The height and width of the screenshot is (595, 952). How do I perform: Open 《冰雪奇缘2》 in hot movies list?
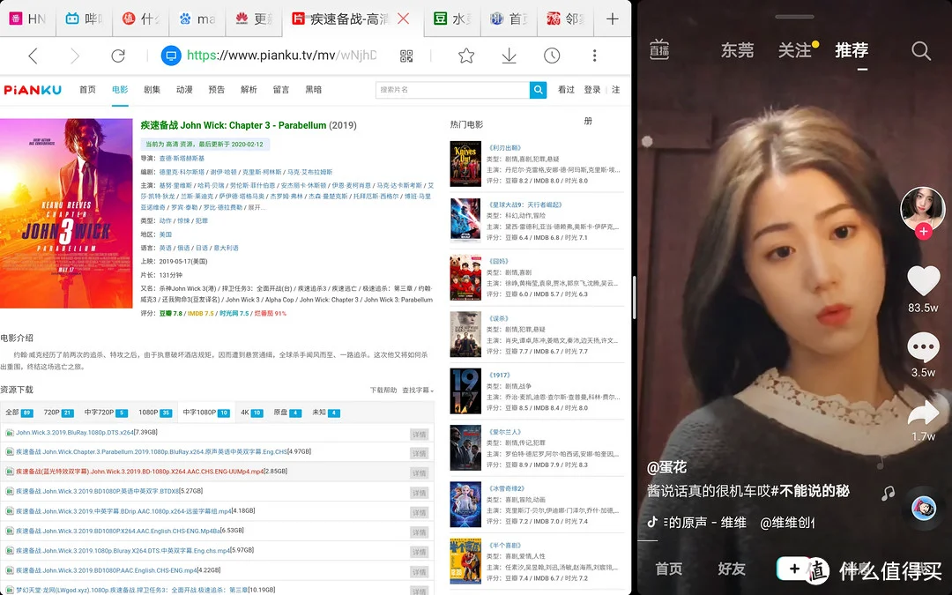[x=507, y=488]
